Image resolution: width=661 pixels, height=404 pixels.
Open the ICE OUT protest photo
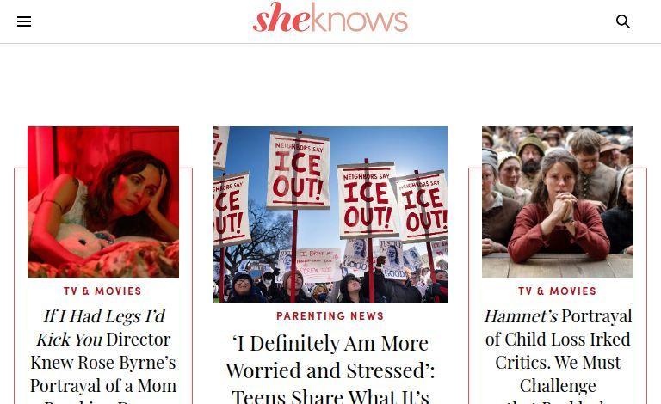[330, 214]
